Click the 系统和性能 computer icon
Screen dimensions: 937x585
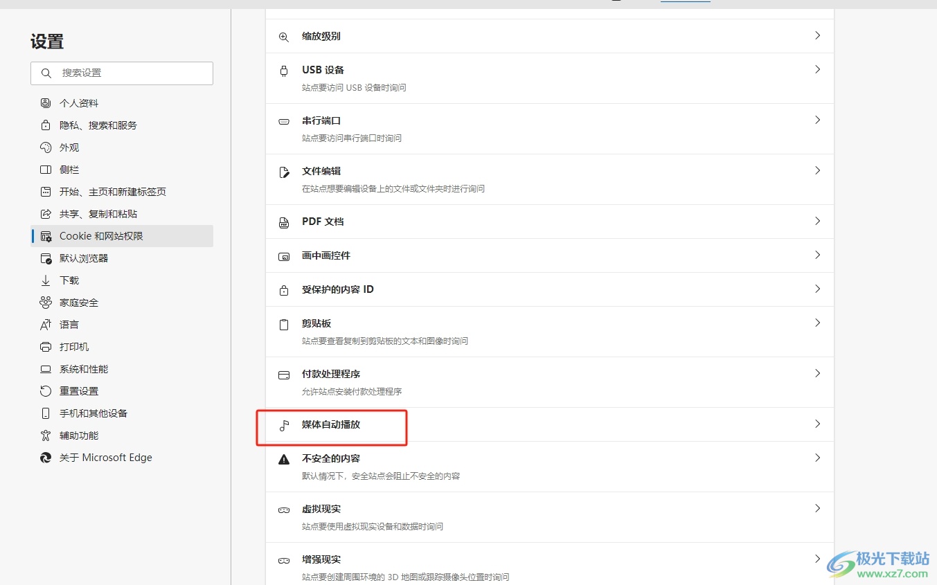click(46, 369)
